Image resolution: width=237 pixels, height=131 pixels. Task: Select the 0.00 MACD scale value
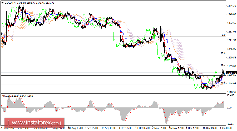(x=229, y=108)
